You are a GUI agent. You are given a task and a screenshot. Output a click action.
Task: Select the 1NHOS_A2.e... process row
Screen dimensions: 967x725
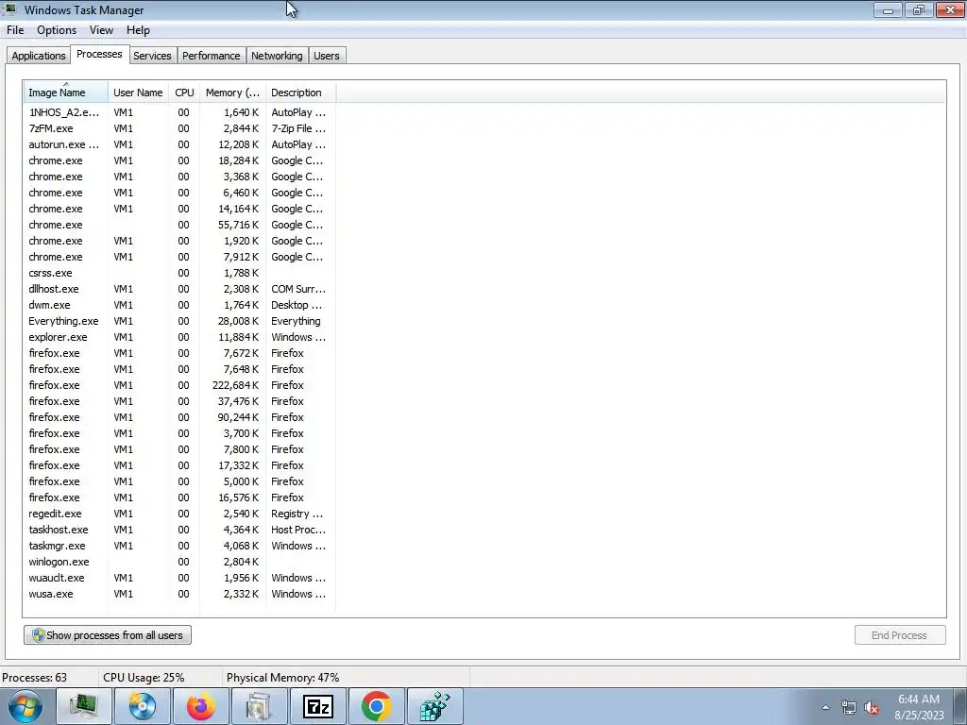pyautogui.click(x=179, y=112)
